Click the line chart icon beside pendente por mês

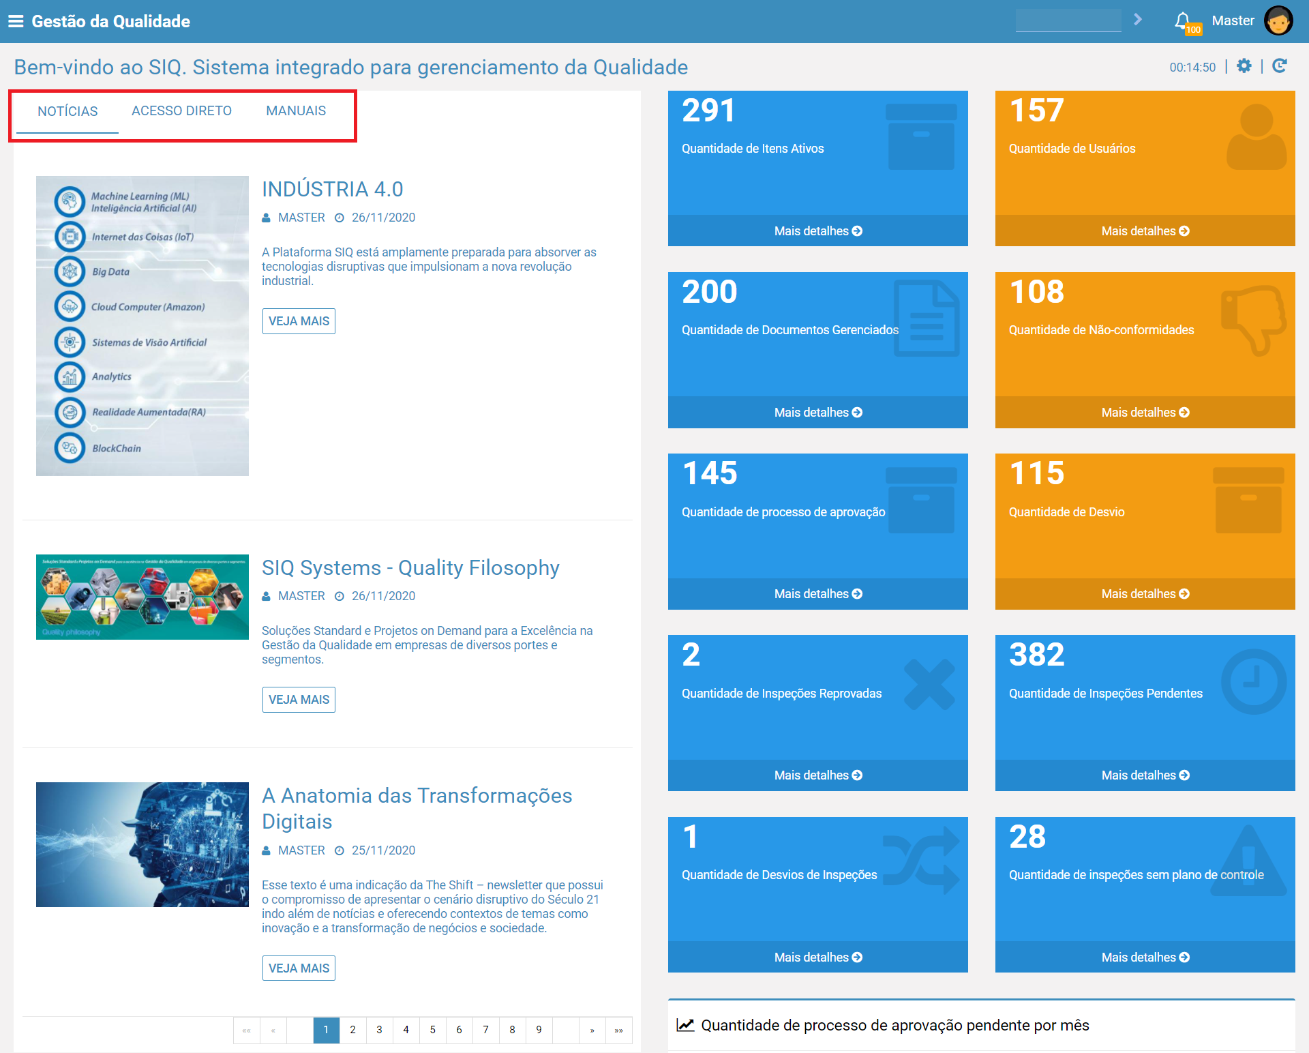pyautogui.click(x=685, y=1025)
